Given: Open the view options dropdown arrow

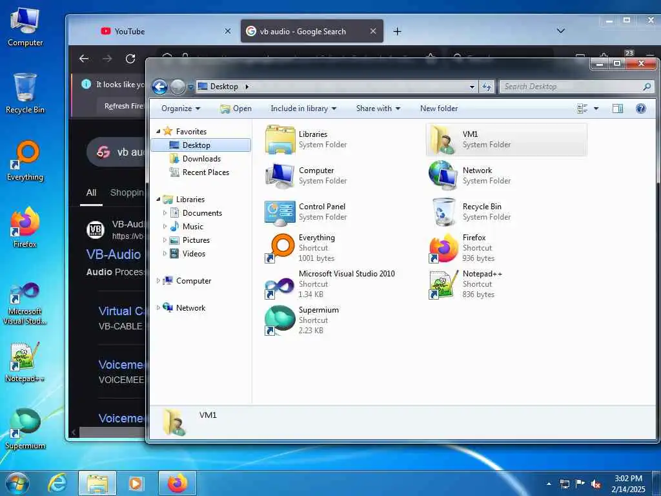Looking at the screenshot, I should point(596,108).
